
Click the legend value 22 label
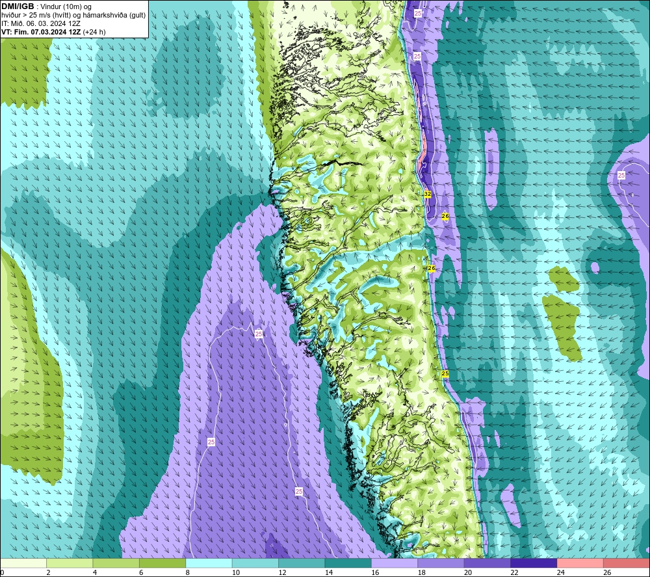point(514,572)
